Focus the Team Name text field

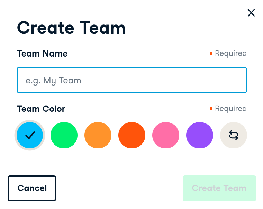[x=131, y=80]
